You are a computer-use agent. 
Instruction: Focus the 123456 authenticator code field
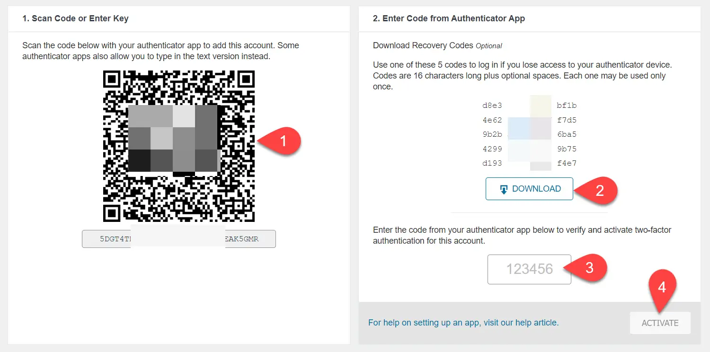pyautogui.click(x=529, y=269)
